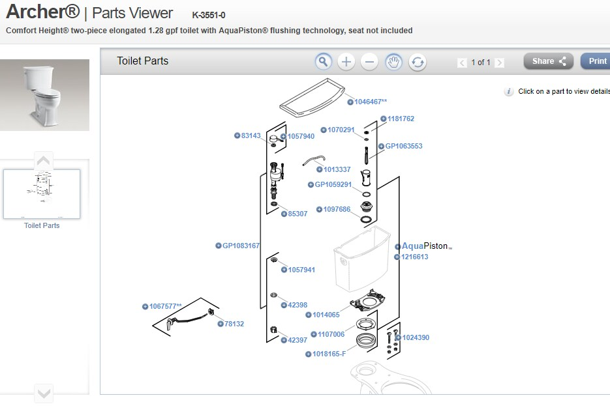
Task: Click the plus marker beside 1014065
Action: click(308, 315)
